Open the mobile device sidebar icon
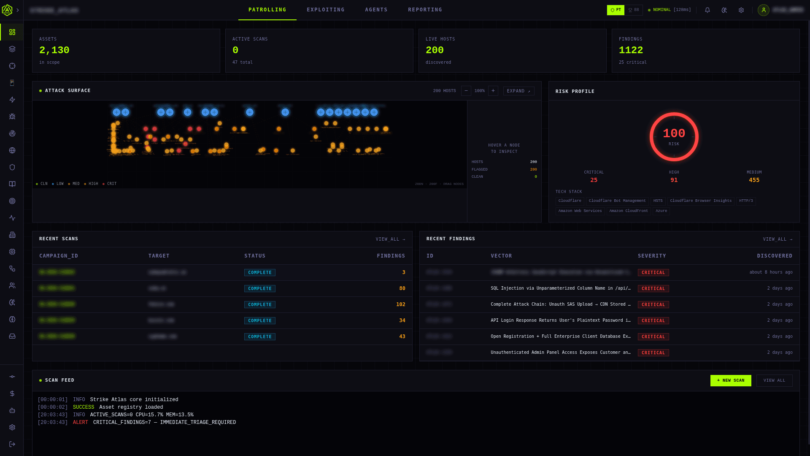810x456 pixels. [12, 83]
